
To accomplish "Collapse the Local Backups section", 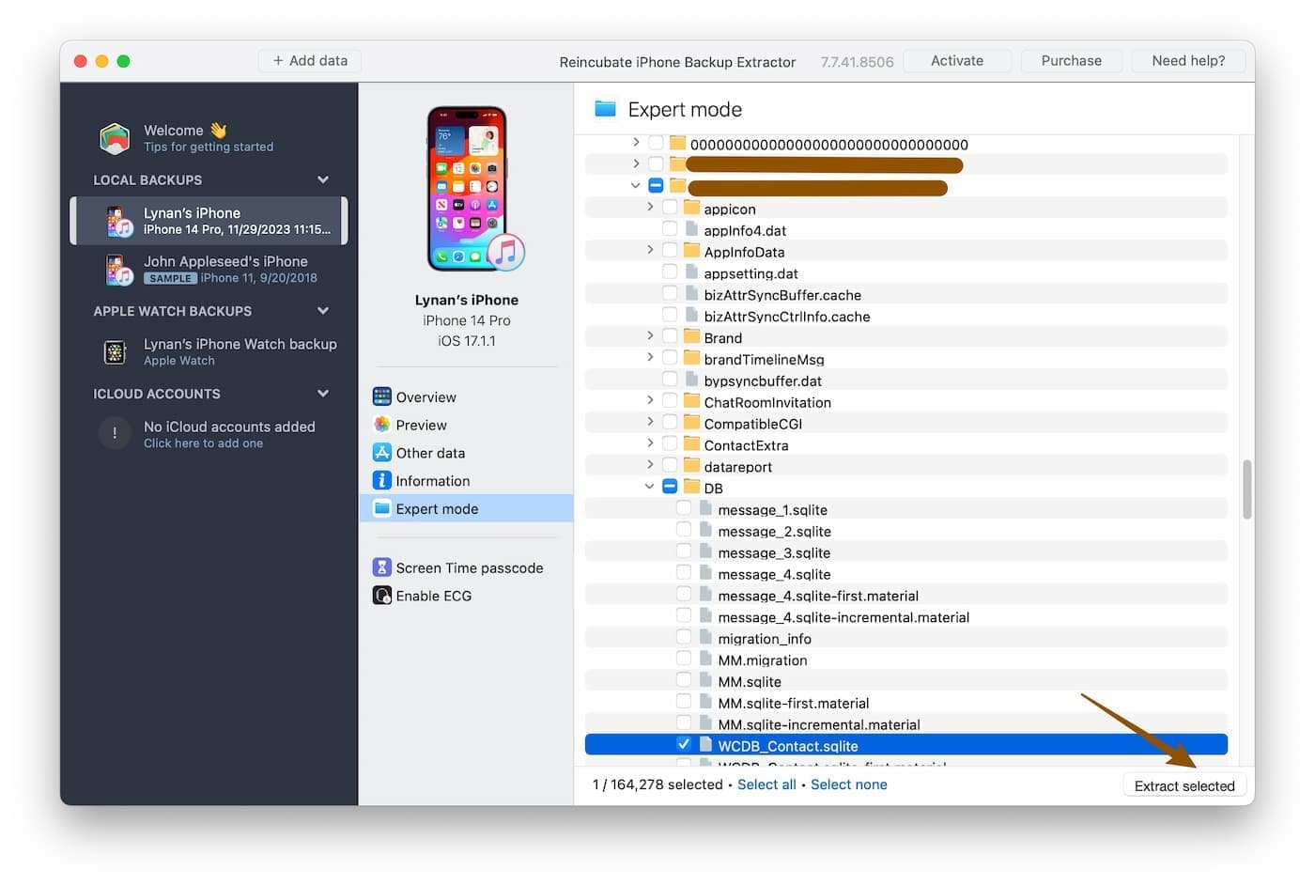I will point(323,180).
